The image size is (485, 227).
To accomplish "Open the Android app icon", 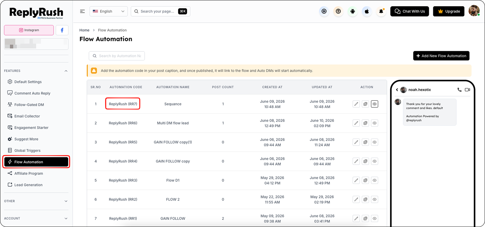I will pyautogui.click(x=352, y=11).
